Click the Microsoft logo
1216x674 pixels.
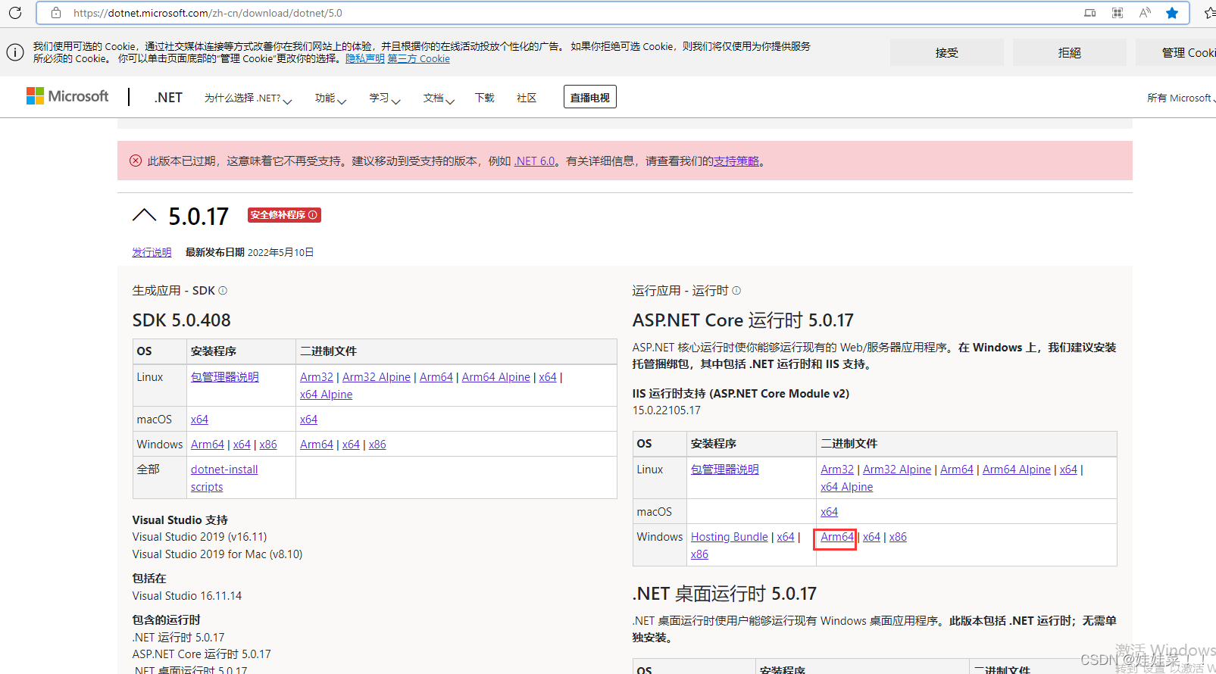(67, 96)
